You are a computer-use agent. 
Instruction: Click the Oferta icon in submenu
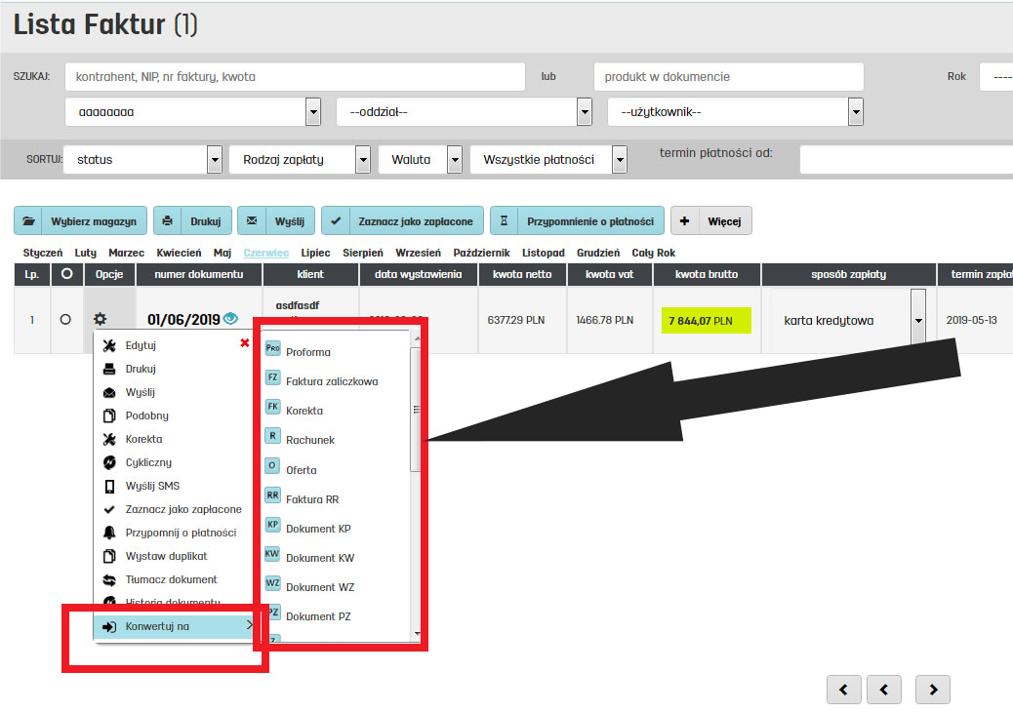[273, 467]
